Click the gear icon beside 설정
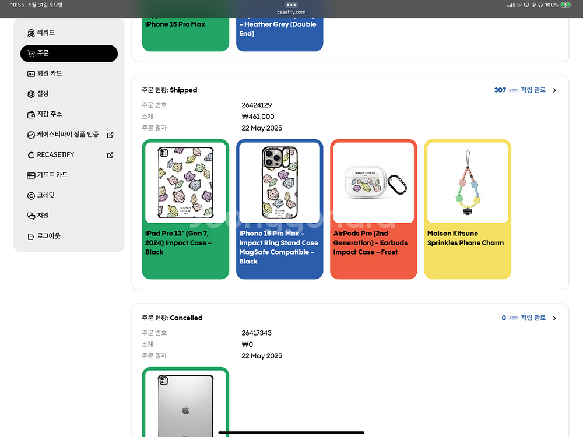The width and height of the screenshot is (583, 437). (31, 94)
